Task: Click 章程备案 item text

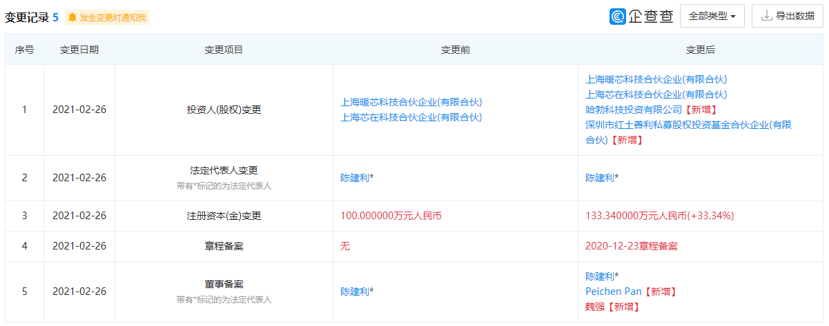Action: [x=224, y=246]
